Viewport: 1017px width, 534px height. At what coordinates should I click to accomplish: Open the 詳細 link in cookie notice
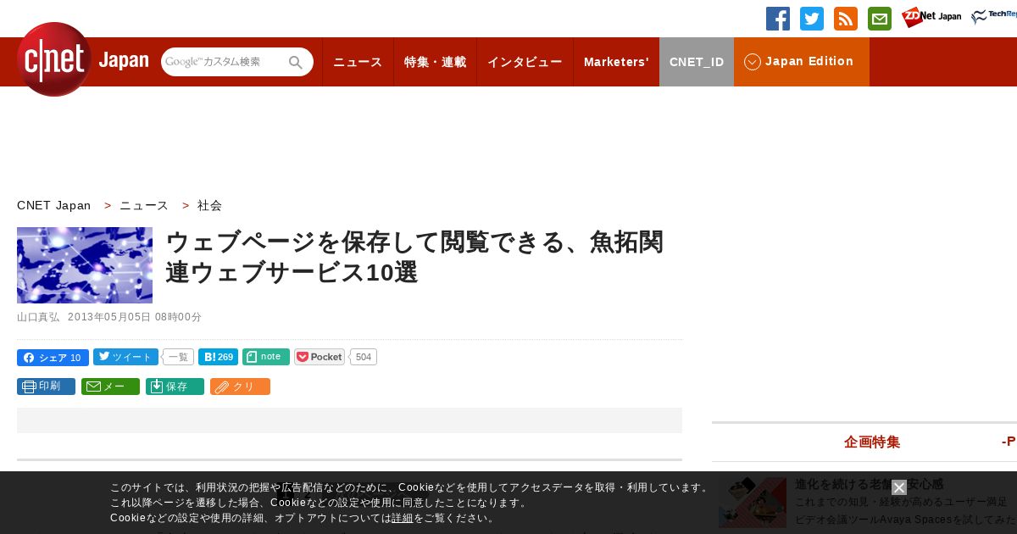(403, 518)
